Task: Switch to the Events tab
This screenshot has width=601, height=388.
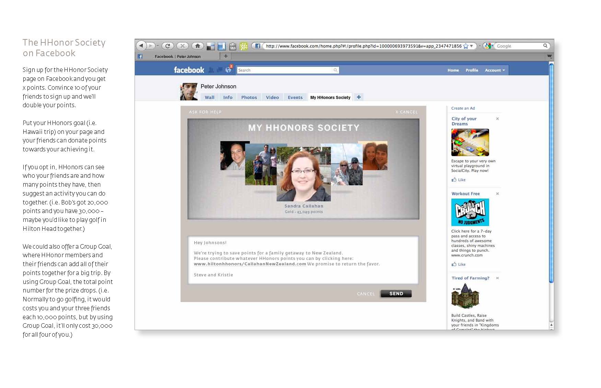Action: [x=295, y=97]
